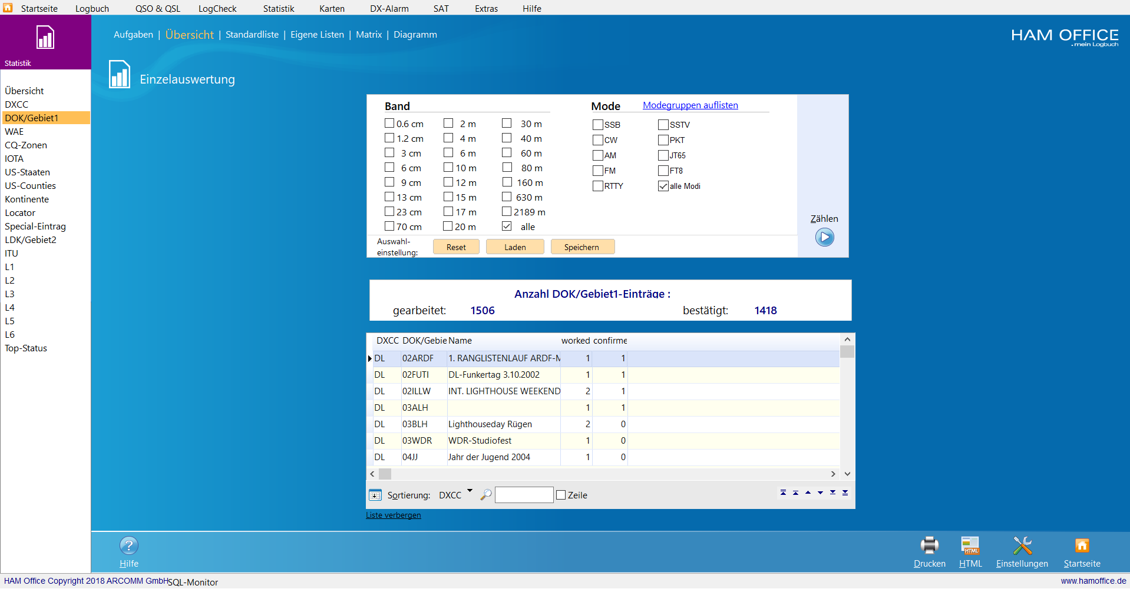The width and height of the screenshot is (1130, 589).
Task: Open 'Modegruppen auflisten' link
Action: pyautogui.click(x=690, y=105)
